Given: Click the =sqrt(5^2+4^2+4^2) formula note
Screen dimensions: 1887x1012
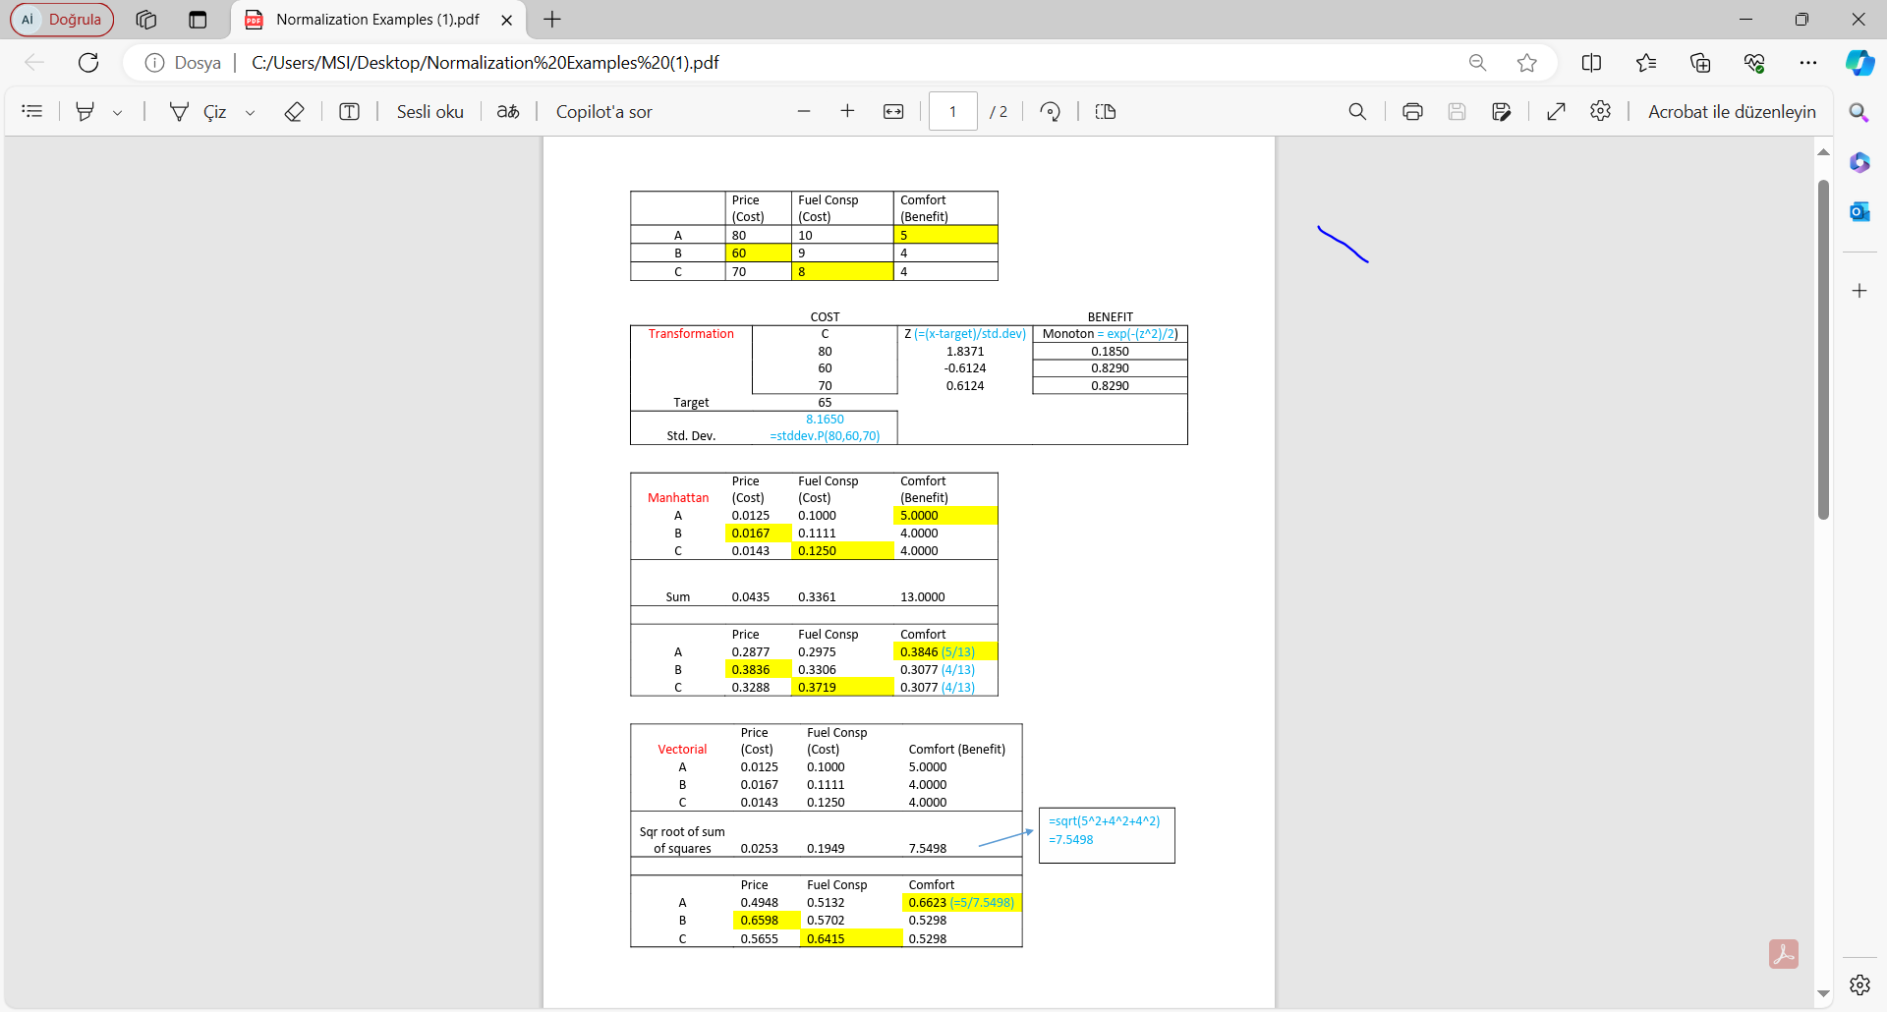Looking at the screenshot, I should [1105, 821].
